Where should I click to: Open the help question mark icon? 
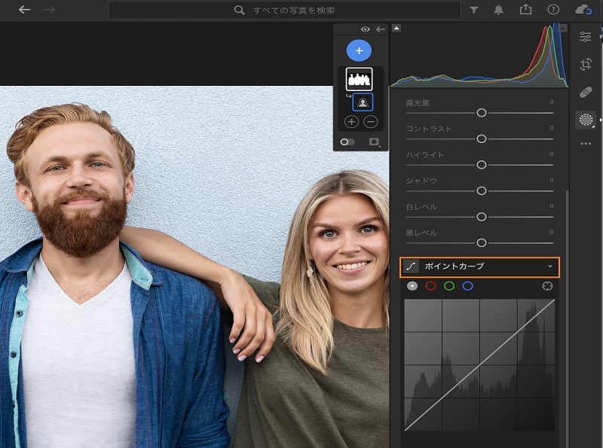[553, 10]
